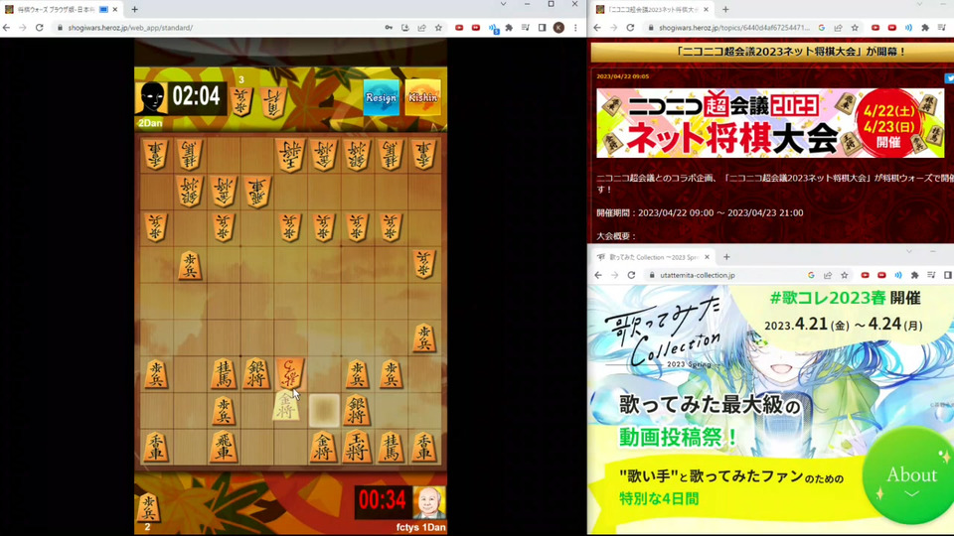This screenshot has height=536, width=954.
Task: Click Google icon in topics window address bar
Action: click(822, 28)
